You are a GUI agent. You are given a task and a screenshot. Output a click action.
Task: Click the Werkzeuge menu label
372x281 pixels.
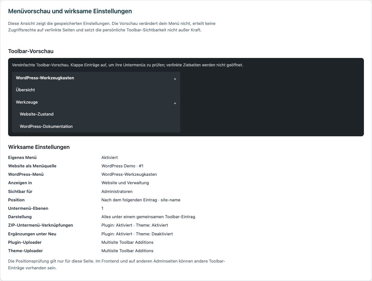click(x=27, y=102)
